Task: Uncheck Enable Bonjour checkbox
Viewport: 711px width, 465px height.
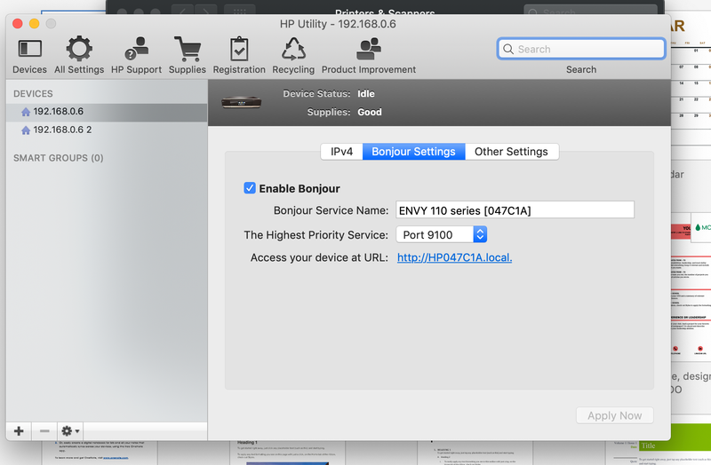Action: (250, 188)
